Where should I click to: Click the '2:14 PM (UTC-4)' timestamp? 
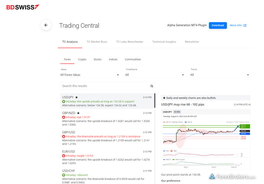[242, 104]
